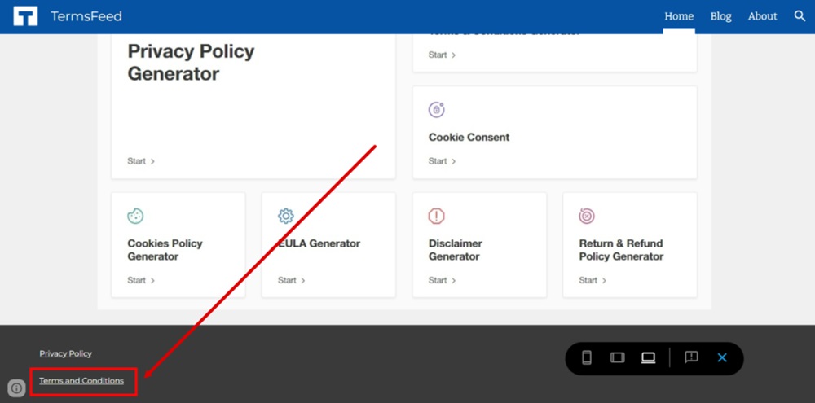Click the Privacy Policy Generator heading
Screen dimensions: 815x403
pyautogui.click(x=191, y=63)
